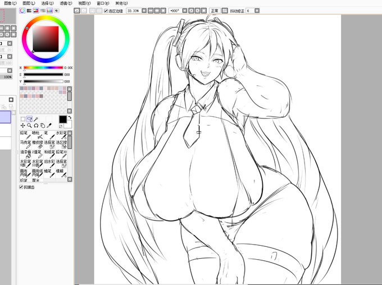The height and width of the screenshot is (285, 382).
Task: Reset zoom with square button after plus
Action: (x=163, y=11)
